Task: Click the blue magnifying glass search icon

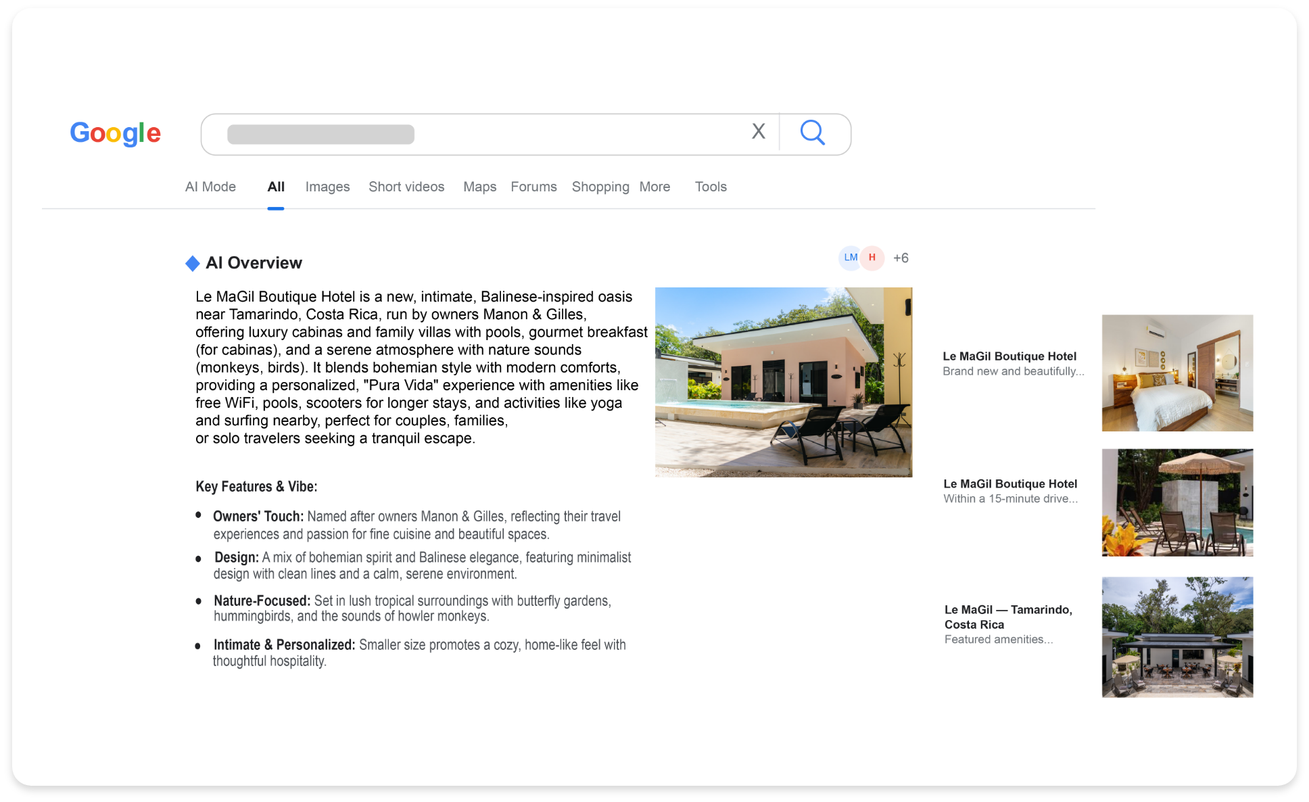Action: pos(813,133)
